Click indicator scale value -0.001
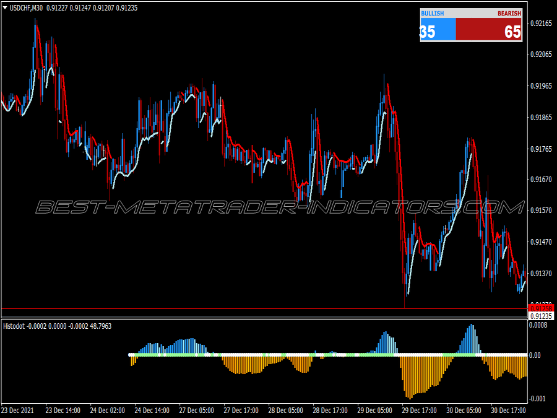The height and width of the screenshot is (418, 557). [x=538, y=399]
